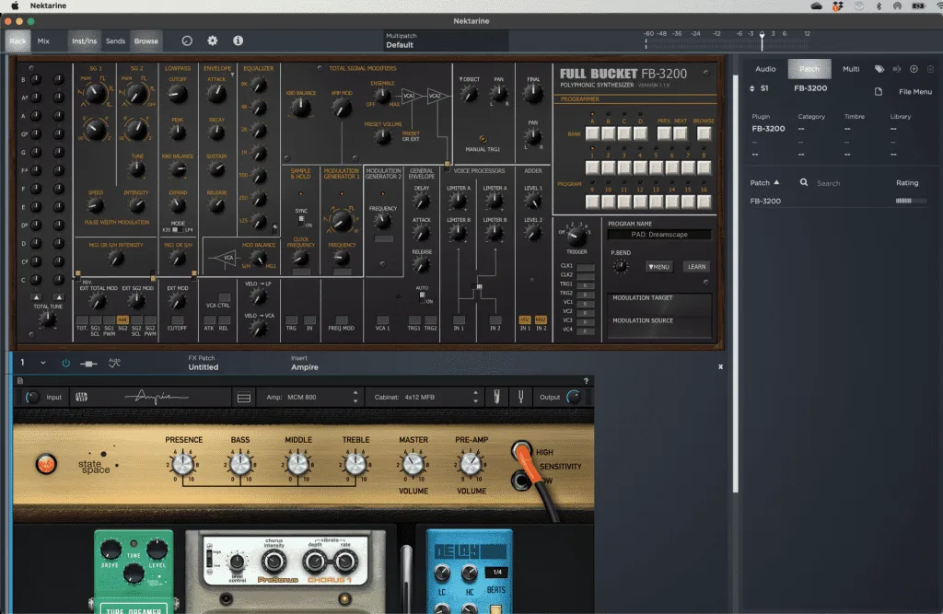This screenshot has width=943, height=614.
Task: Toggle the Ampire amp red power switch
Action: coord(46,464)
